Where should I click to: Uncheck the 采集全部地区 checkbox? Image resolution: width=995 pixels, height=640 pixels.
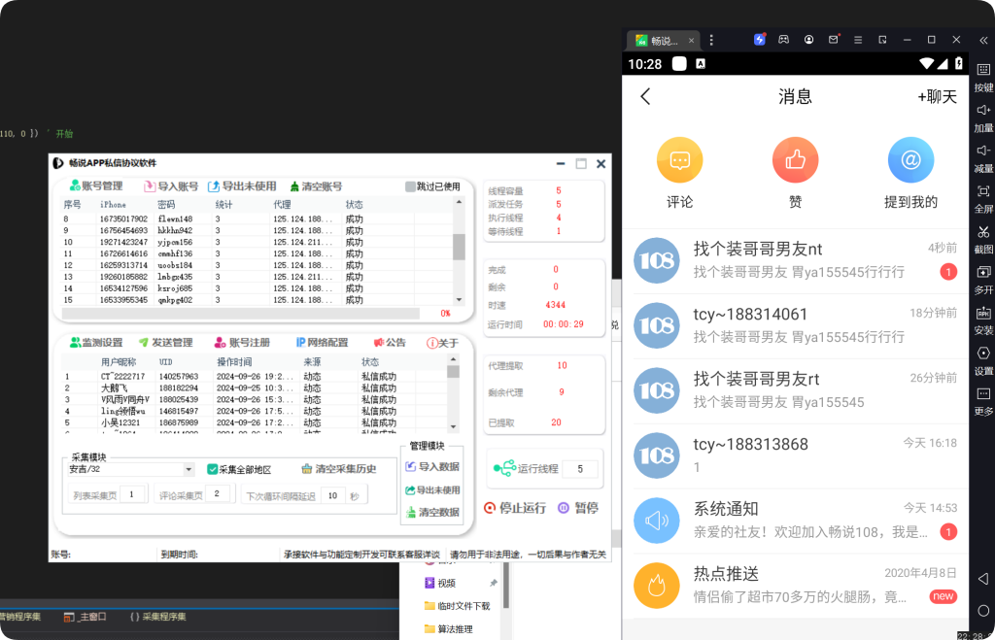tap(213, 470)
